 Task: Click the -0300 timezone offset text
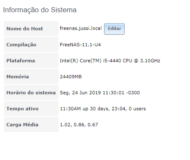[x=133, y=93]
